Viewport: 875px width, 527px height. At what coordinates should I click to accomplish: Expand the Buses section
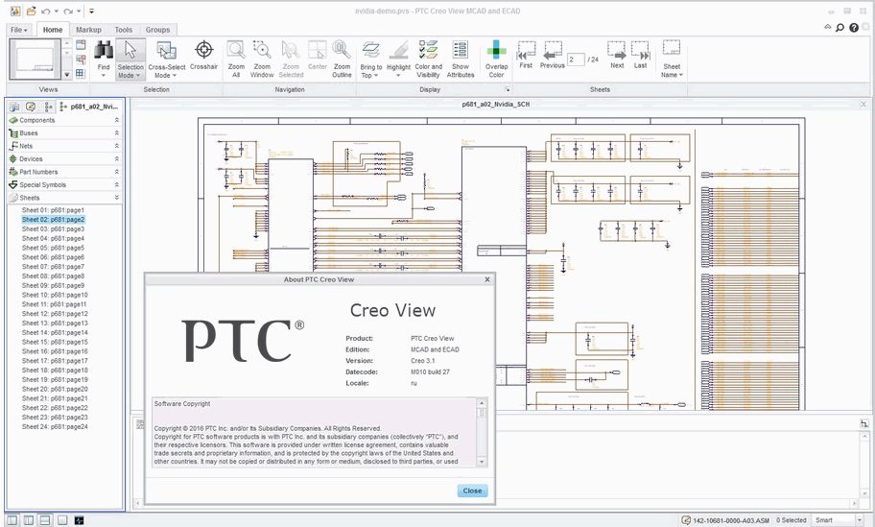pyautogui.click(x=117, y=132)
